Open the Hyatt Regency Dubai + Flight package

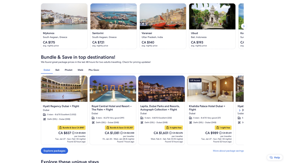click(61, 106)
